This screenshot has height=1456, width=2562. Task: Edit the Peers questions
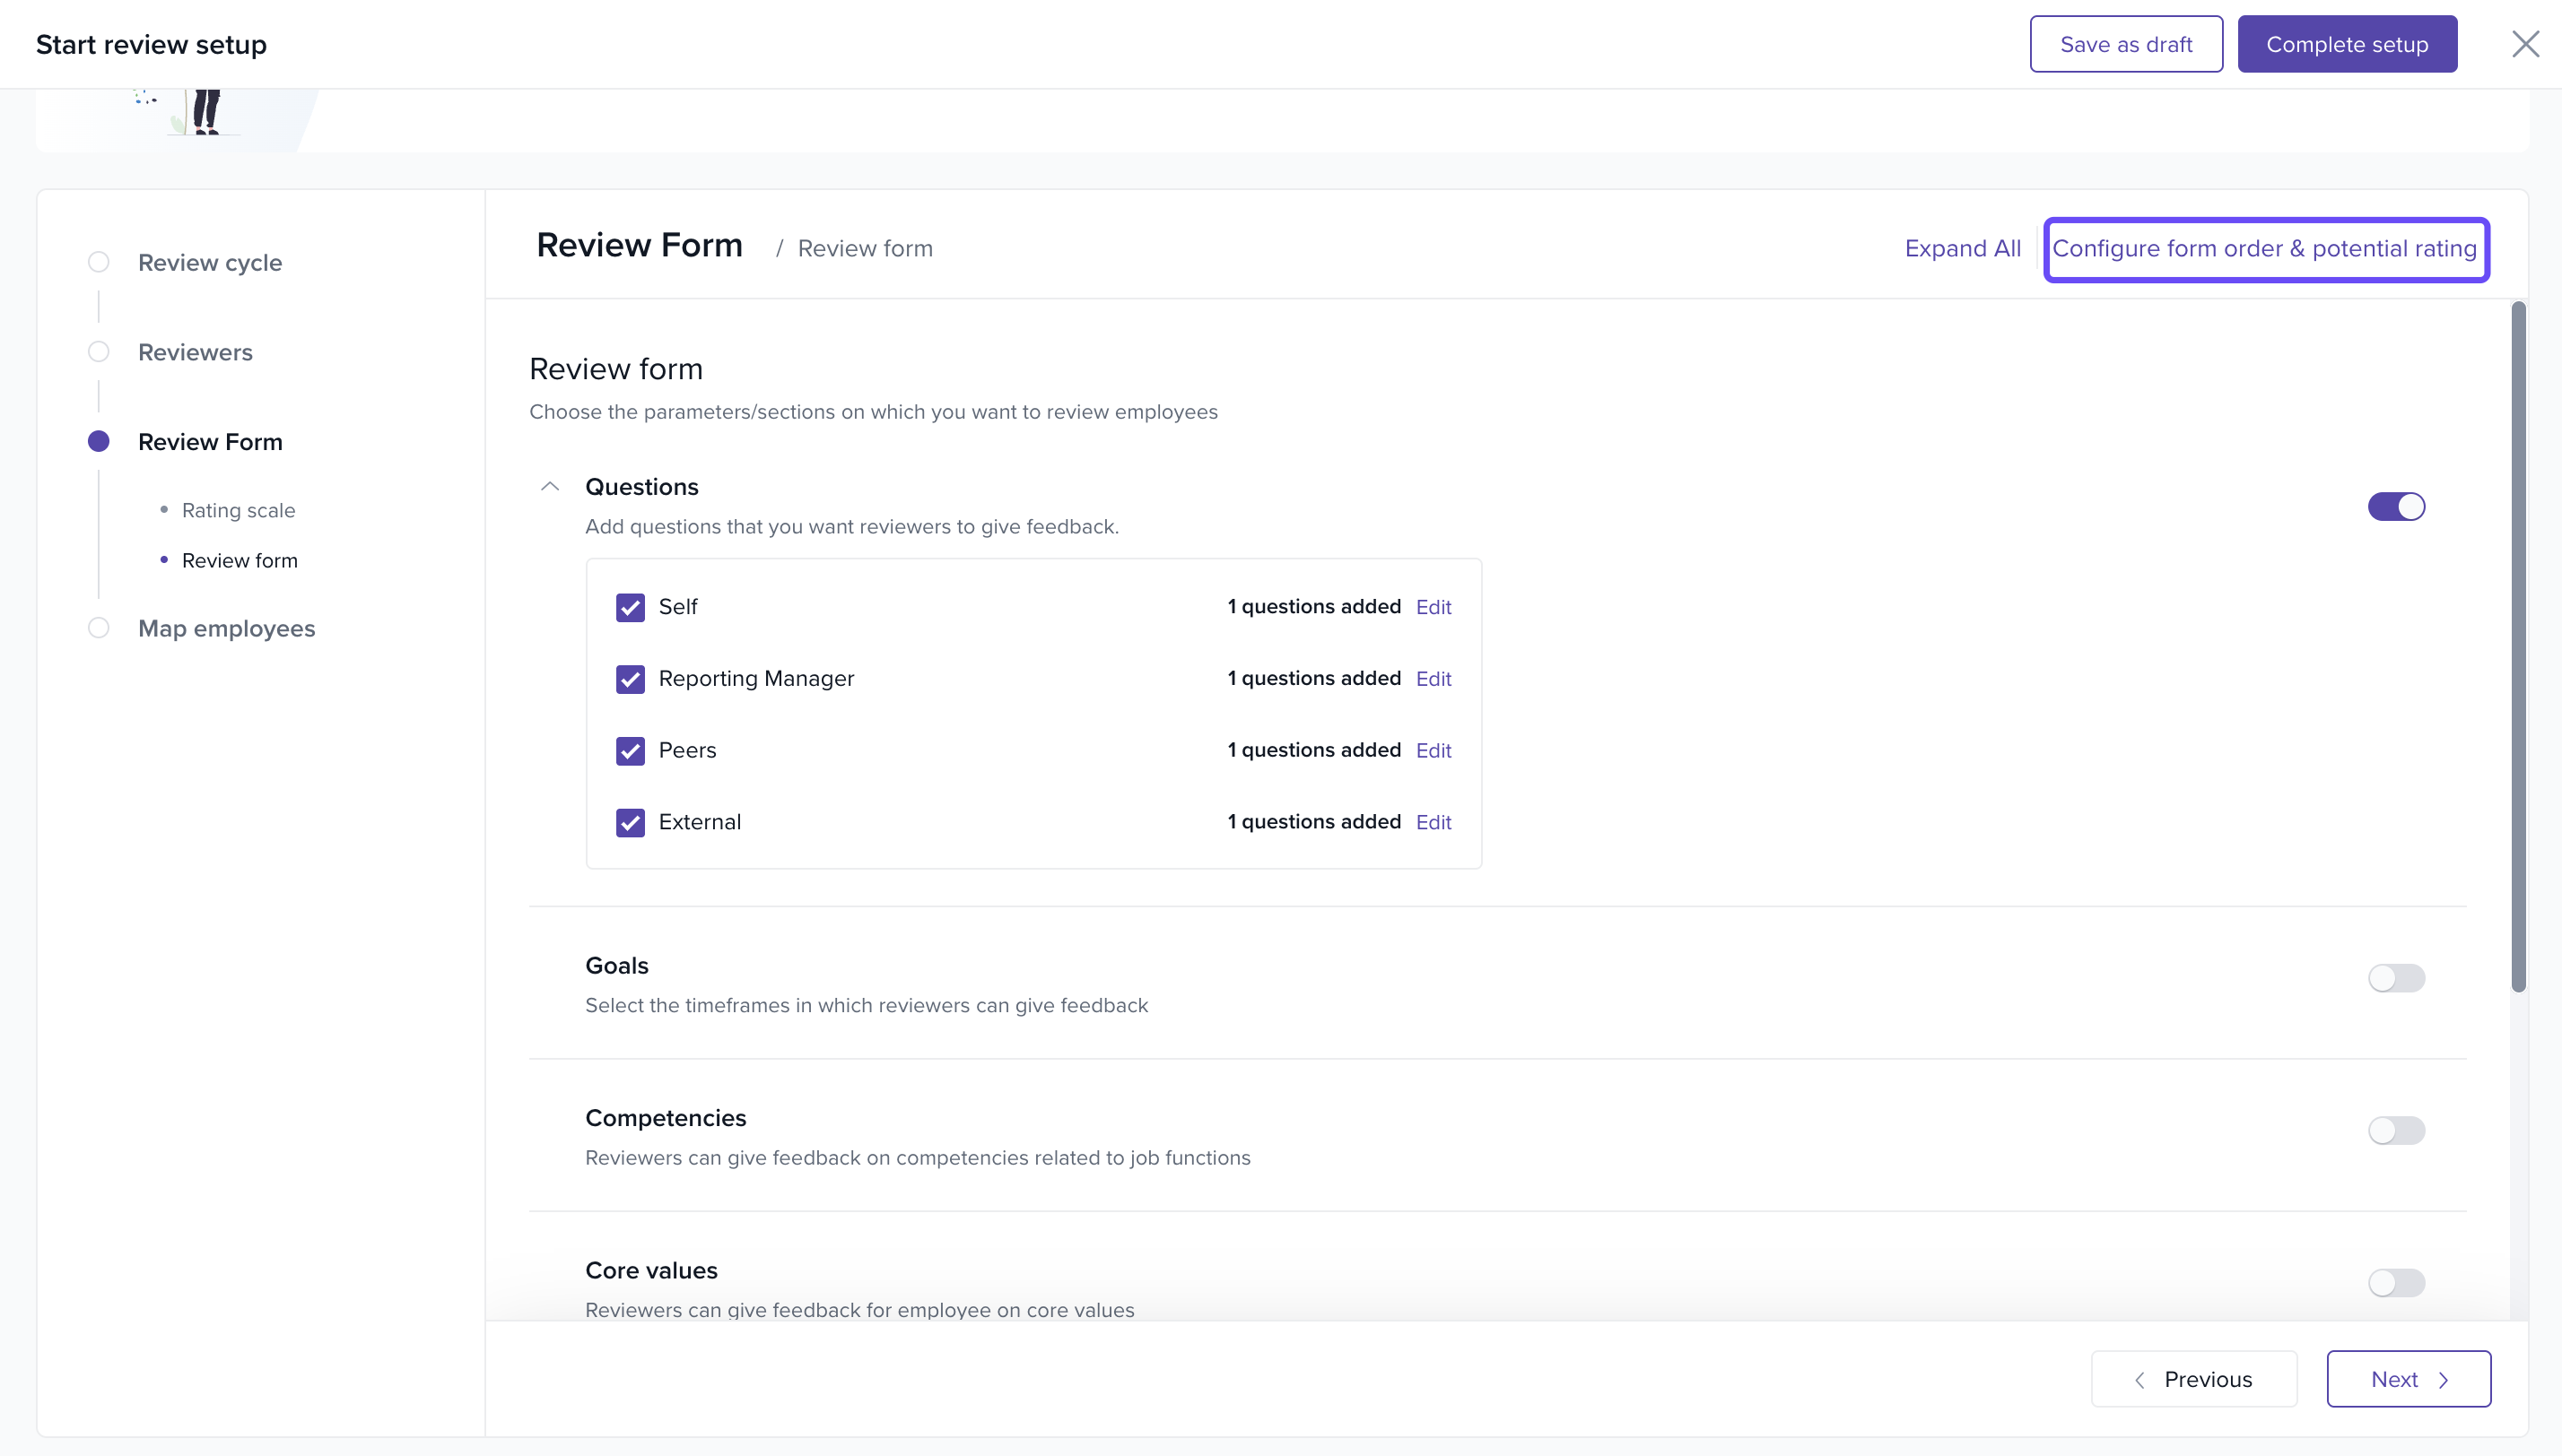tap(1433, 750)
